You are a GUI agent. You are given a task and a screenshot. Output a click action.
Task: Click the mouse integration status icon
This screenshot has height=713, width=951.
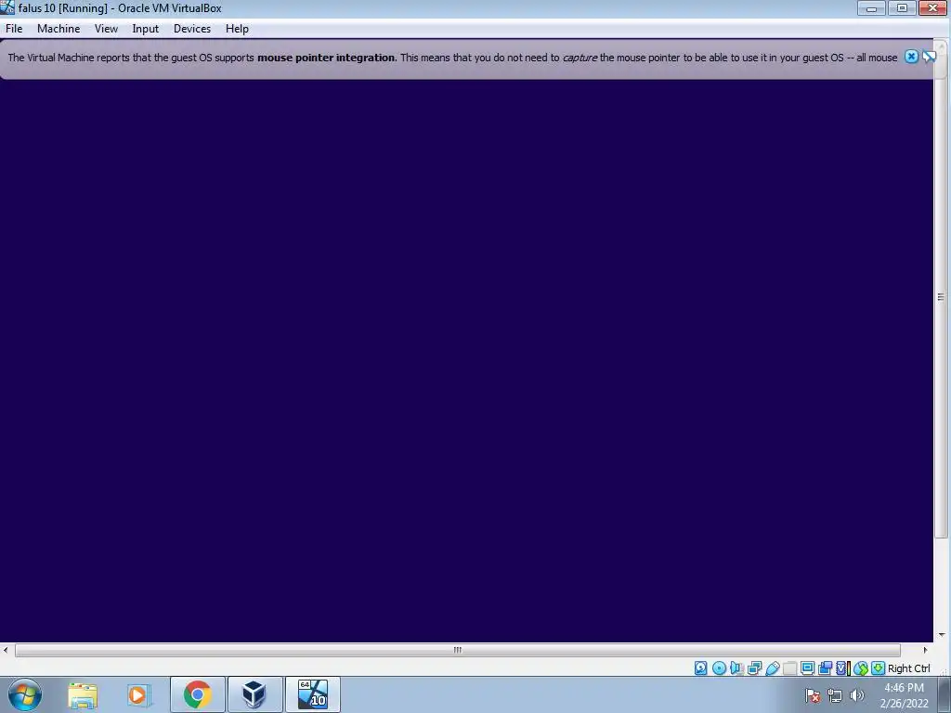tap(861, 668)
